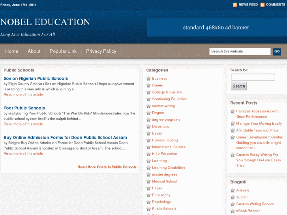Image resolution: width=287 pixels, height=215 pixels.
Task: Click the star icon beside K-12 Education
Action: point(148,154)
